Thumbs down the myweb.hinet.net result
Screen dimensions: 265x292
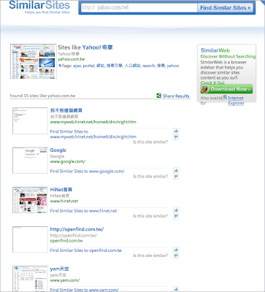click(x=176, y=137)
